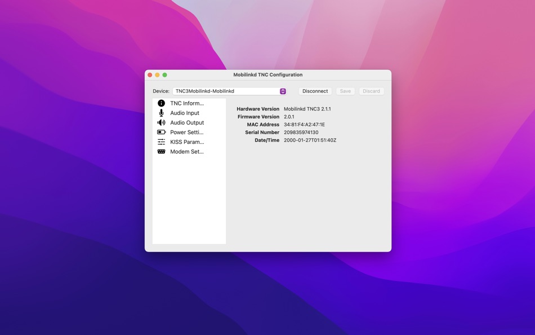
Task: Expand the device list for TNC3Mobilinkd
Action: [283, 91]
